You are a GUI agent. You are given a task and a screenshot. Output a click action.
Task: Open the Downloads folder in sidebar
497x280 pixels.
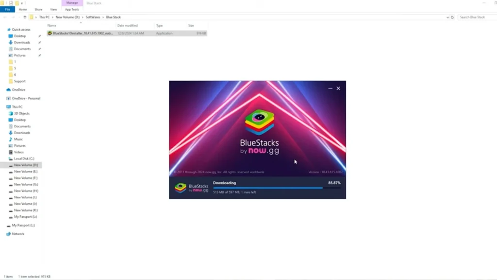click(x=22, y=42)
